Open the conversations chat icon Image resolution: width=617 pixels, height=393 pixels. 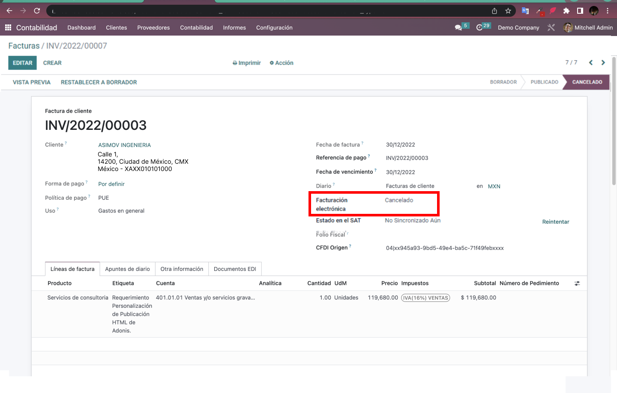click(x=458, y=27)
